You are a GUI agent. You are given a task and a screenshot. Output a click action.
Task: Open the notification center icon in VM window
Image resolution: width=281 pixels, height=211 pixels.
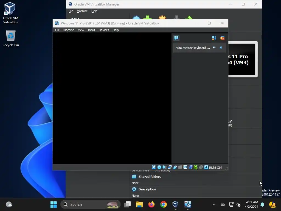pos(176,38)
